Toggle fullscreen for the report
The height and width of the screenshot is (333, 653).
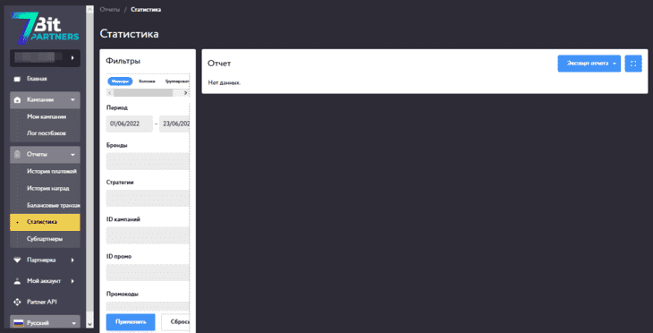(633, 64)
